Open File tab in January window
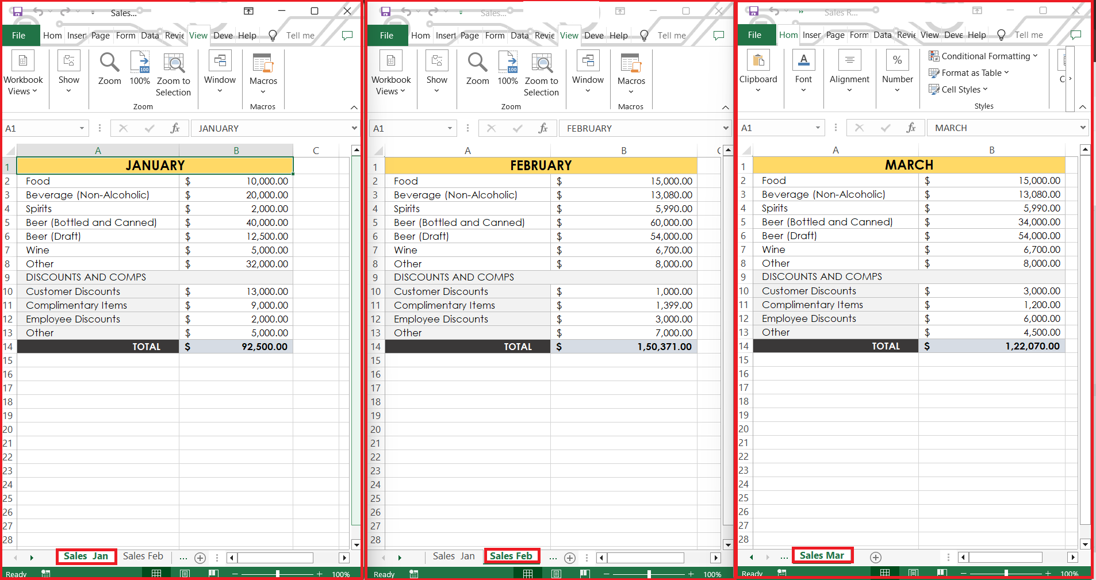Screen dimensions: 1096x580 pos(18,36)
